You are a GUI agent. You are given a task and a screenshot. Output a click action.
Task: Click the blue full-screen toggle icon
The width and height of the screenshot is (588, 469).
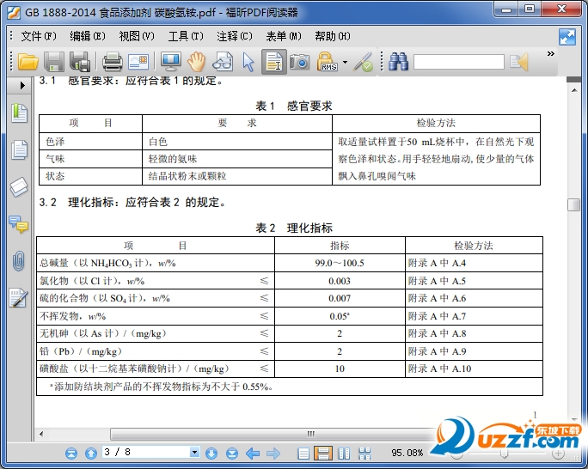point(567,37)
